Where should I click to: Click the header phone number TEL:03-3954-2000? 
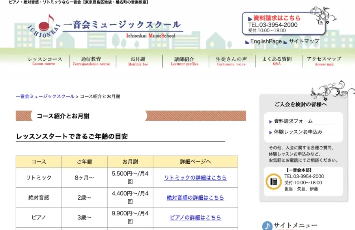(273, 25)
